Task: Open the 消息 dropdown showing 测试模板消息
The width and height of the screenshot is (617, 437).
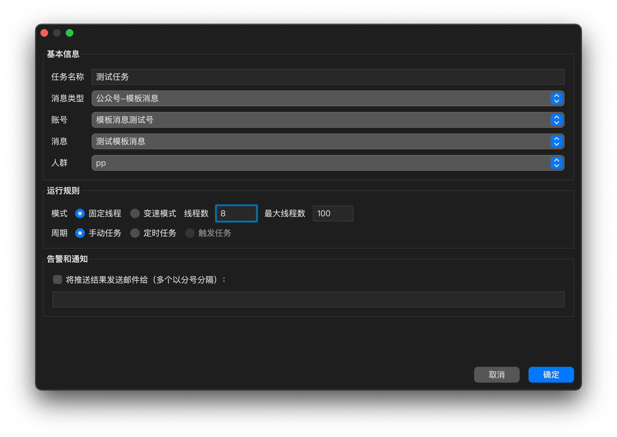Action: [328, 141]
